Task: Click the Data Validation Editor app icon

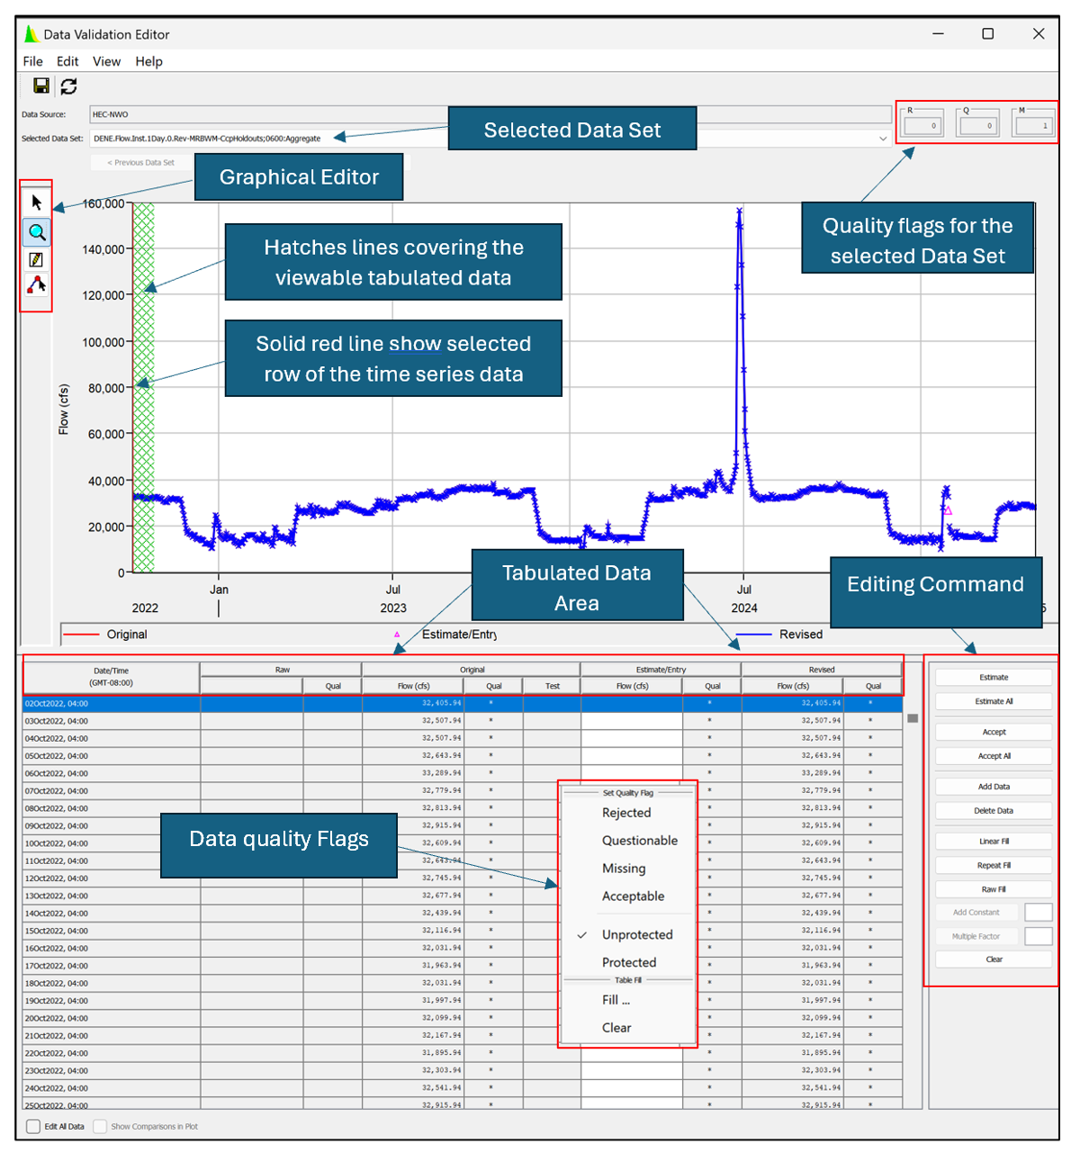Action: click(31, 34)
